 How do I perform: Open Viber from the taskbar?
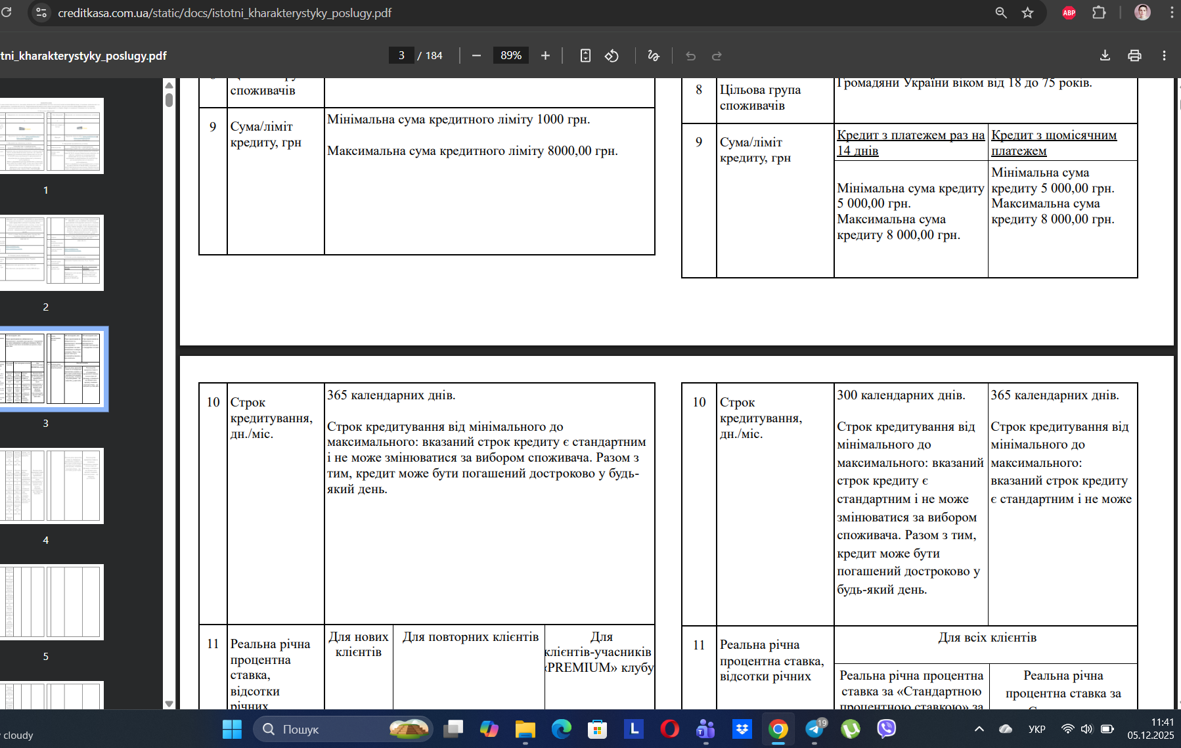click(887, 729)
